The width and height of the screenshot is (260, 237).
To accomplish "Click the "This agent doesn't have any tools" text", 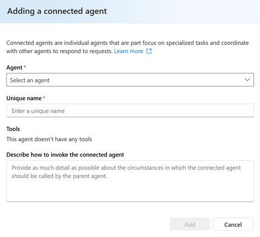I will 49,139.
